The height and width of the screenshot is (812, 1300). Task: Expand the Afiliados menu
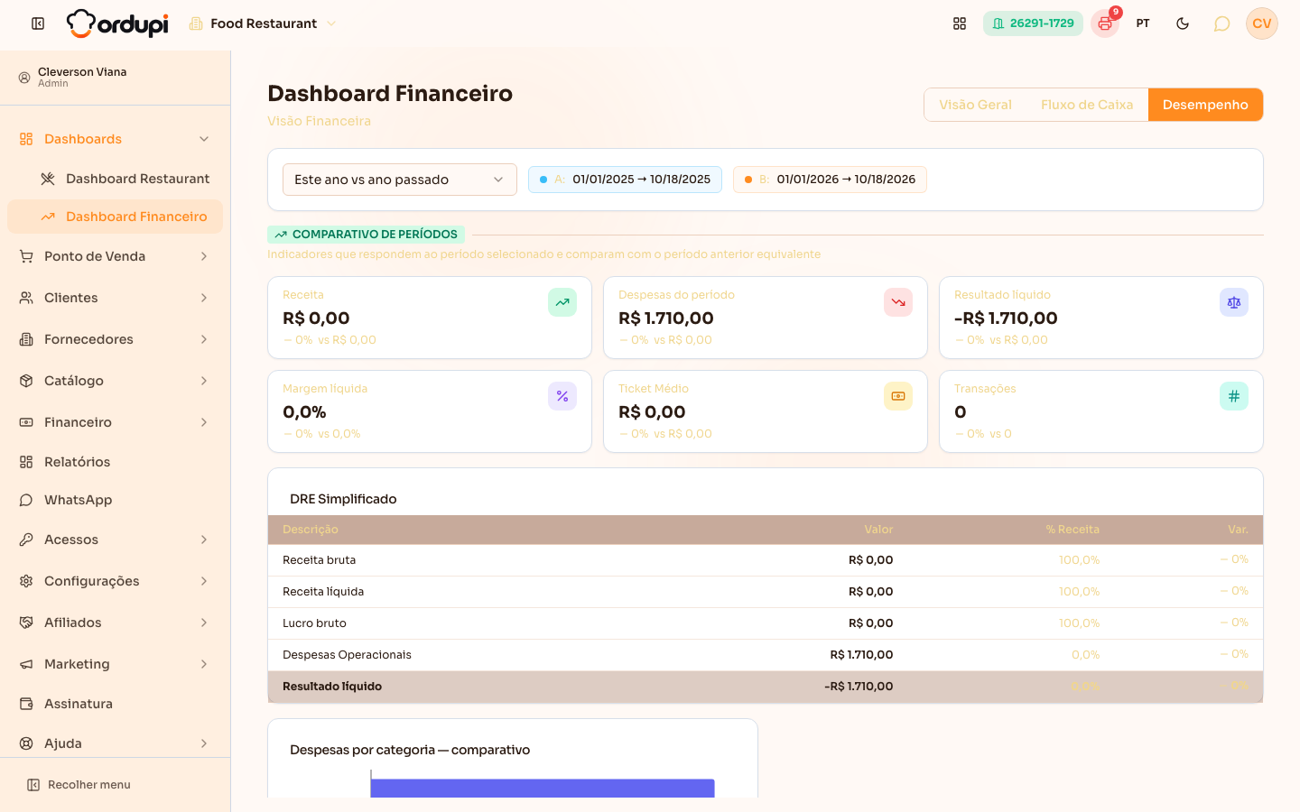[x=115, y=623]
